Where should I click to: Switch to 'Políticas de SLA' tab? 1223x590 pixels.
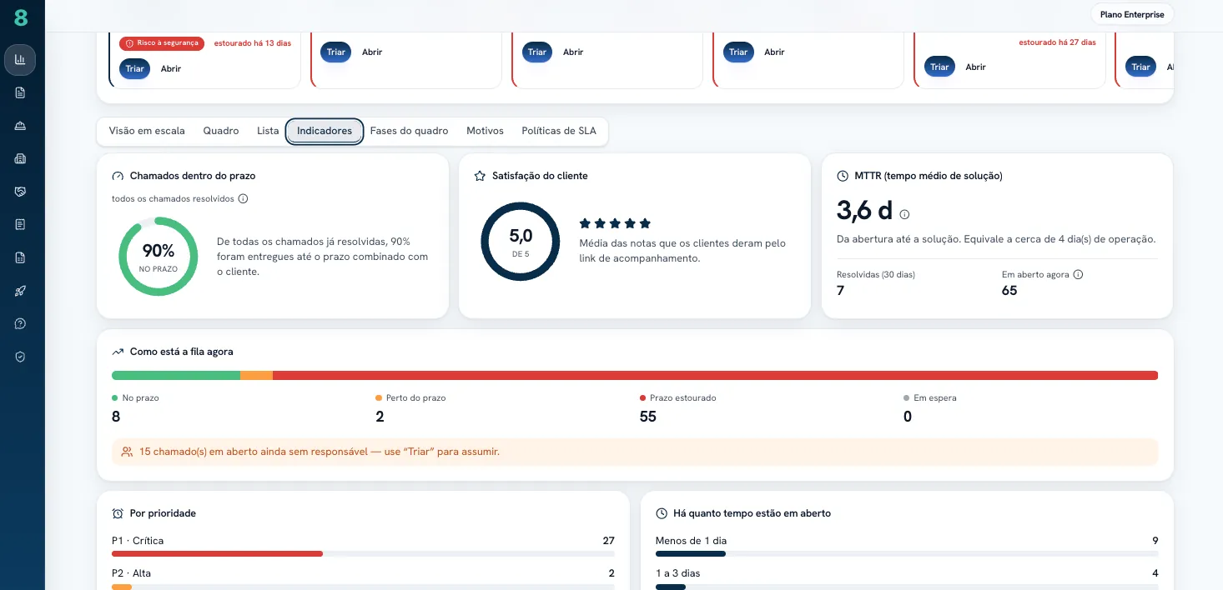[559, 131]
